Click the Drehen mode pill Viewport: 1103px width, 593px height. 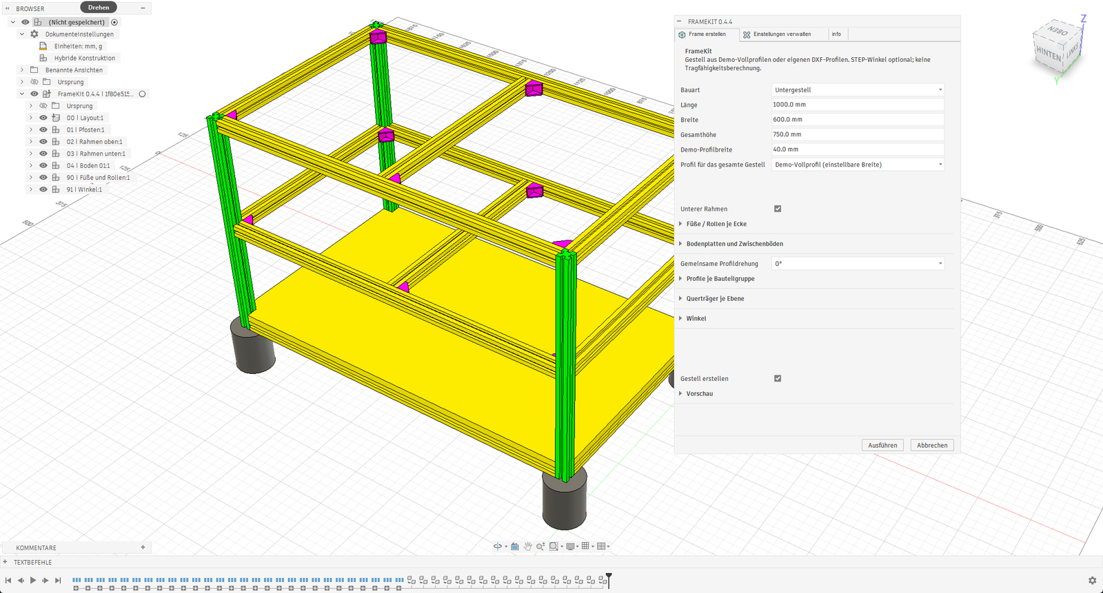99,8
